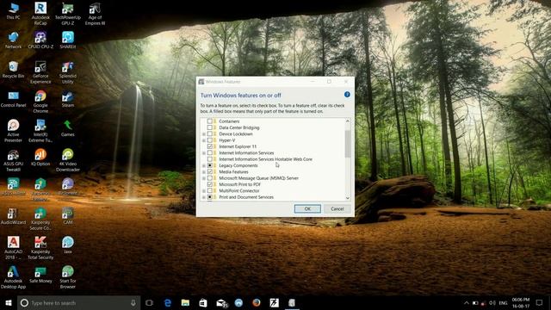The width and height of the screenshot is (551, 310).
Task: Open SHAREit desktop shortcut
Action: 68,40
